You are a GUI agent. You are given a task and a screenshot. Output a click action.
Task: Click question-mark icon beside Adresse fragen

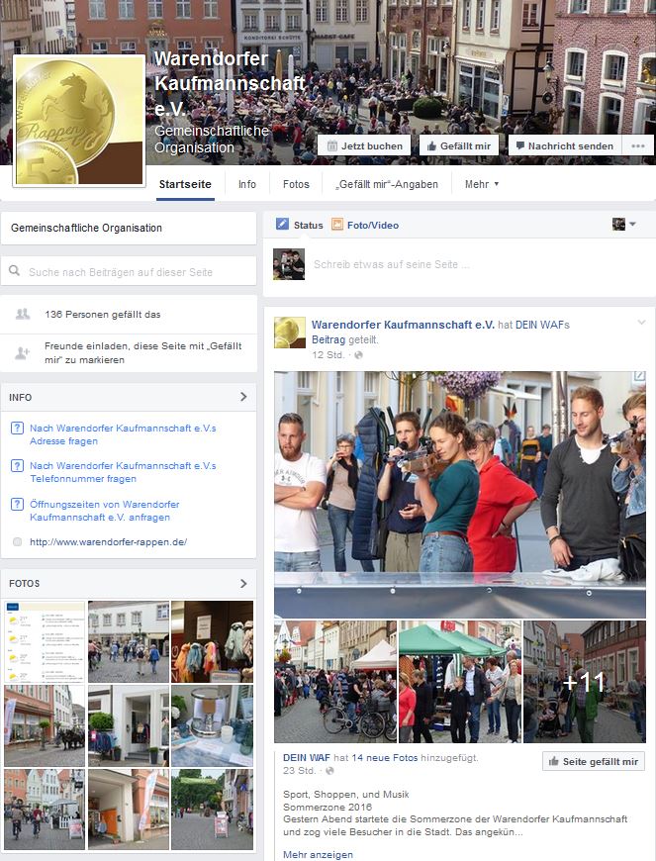(x=17, y=429)
